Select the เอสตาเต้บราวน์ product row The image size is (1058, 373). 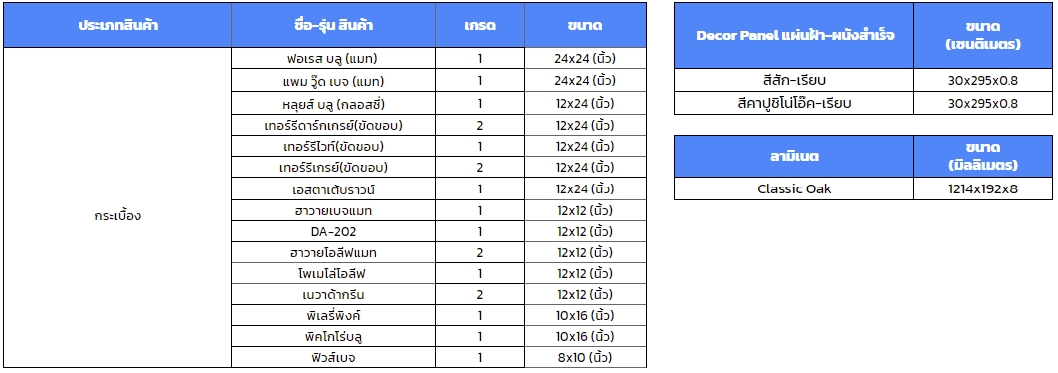(x=440, y=188)
